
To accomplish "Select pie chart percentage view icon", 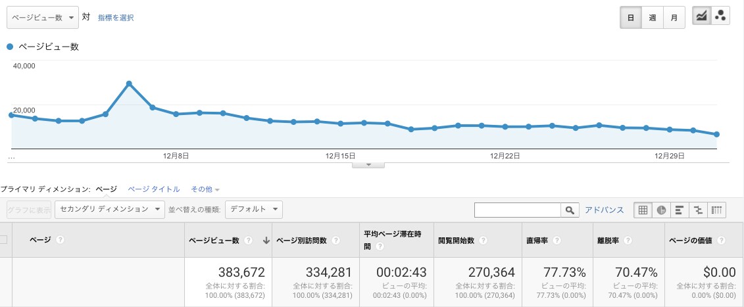I will pos(661,210).
